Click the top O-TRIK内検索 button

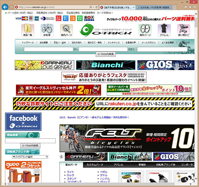[x=105, y=54]
